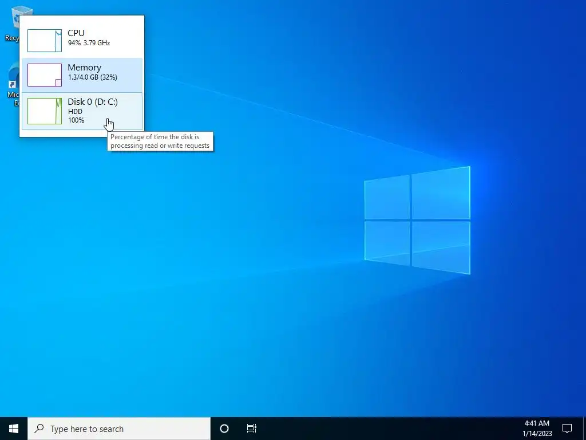Image resolution: width=586 pixels, height=440 pixels.
Task: Open the Action Center notifications icon
Action: 567,429
